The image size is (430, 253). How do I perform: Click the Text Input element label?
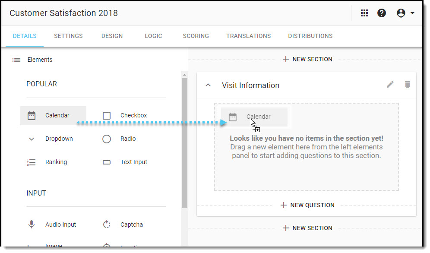tap(133, 162)
